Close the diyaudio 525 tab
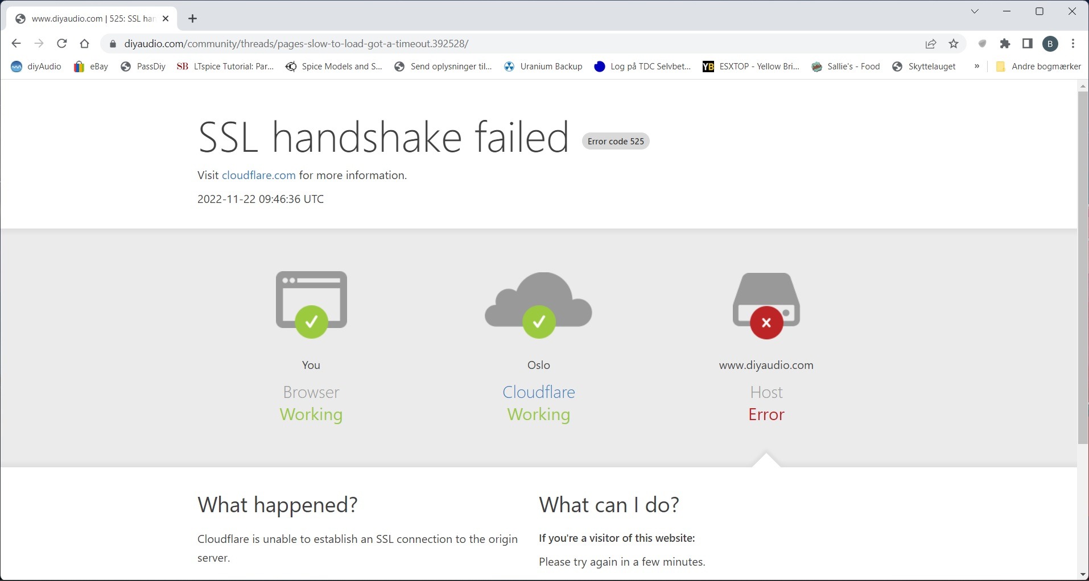The width and height of the screenshot is (1089, 581). 166,19
